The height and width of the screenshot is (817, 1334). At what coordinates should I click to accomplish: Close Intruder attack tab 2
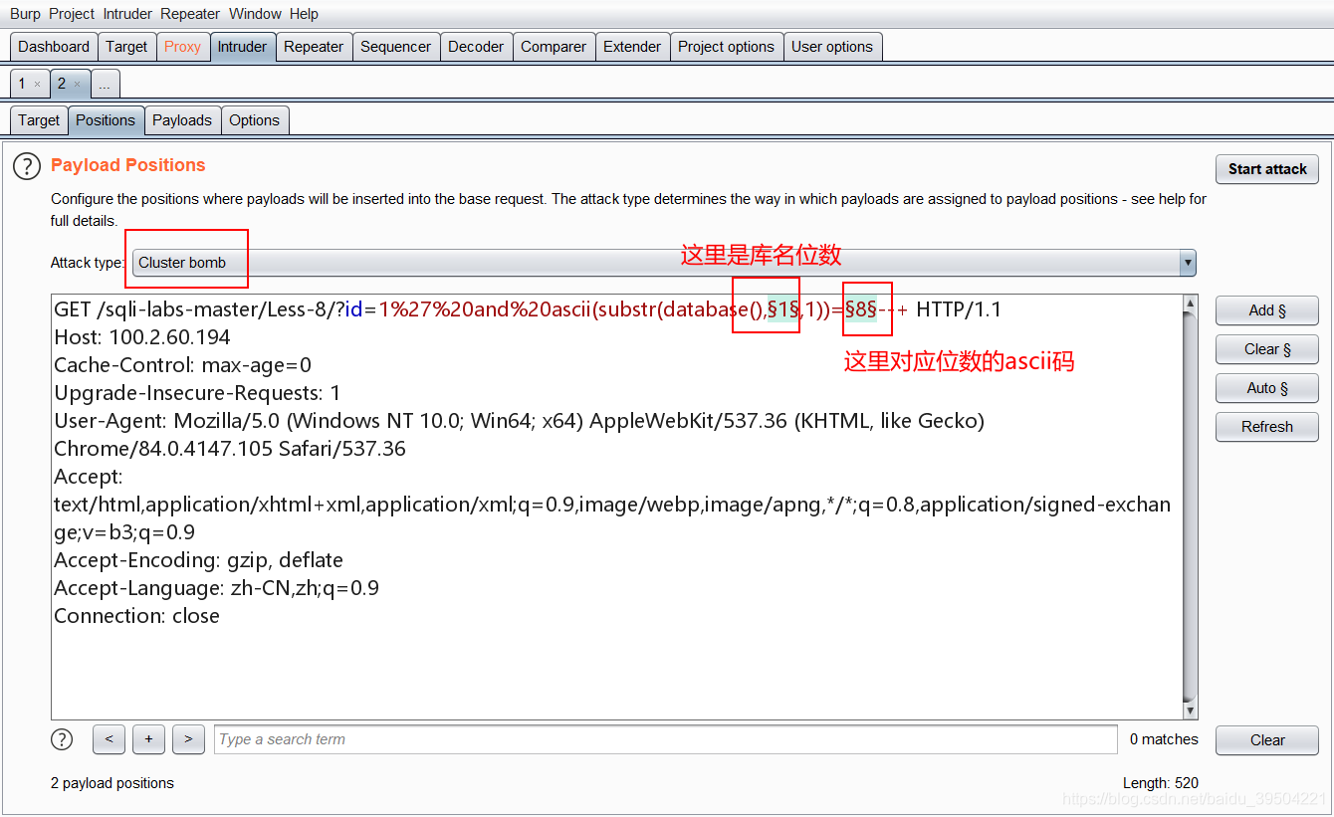(x=78, y=84)
